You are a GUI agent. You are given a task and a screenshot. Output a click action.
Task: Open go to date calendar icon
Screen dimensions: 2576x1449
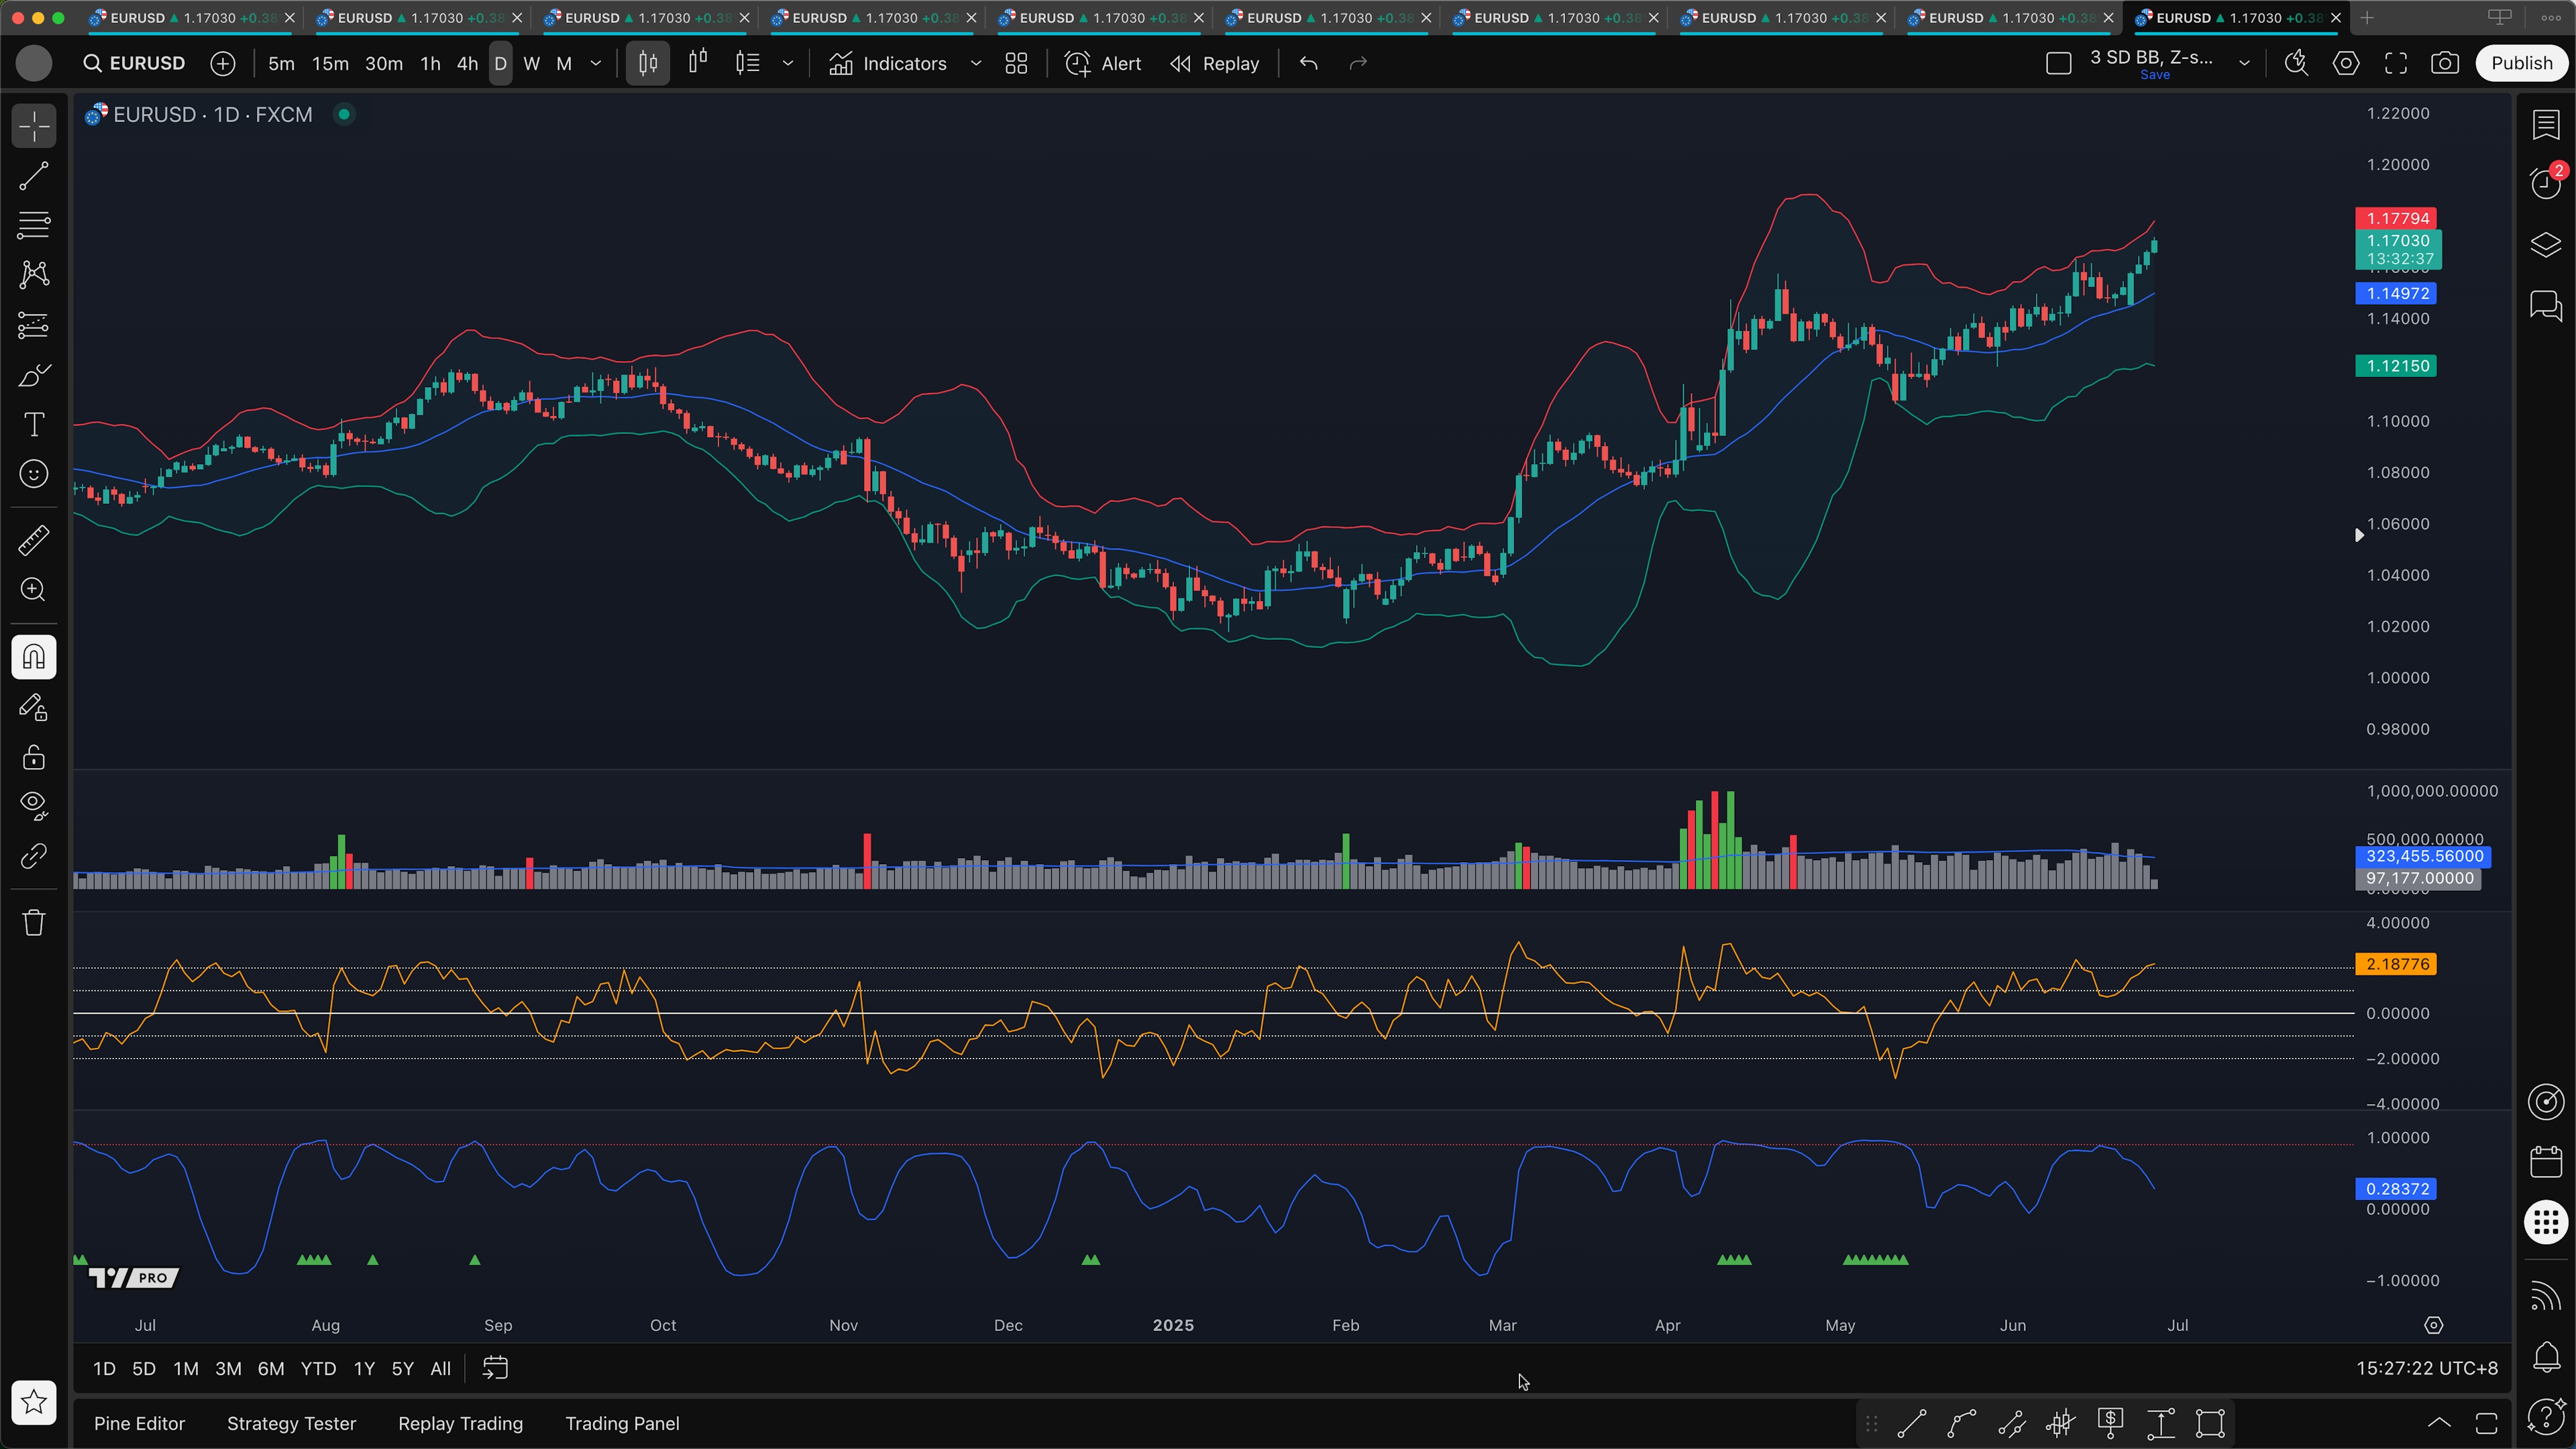pyautogui.click(x=496, y=1368)
